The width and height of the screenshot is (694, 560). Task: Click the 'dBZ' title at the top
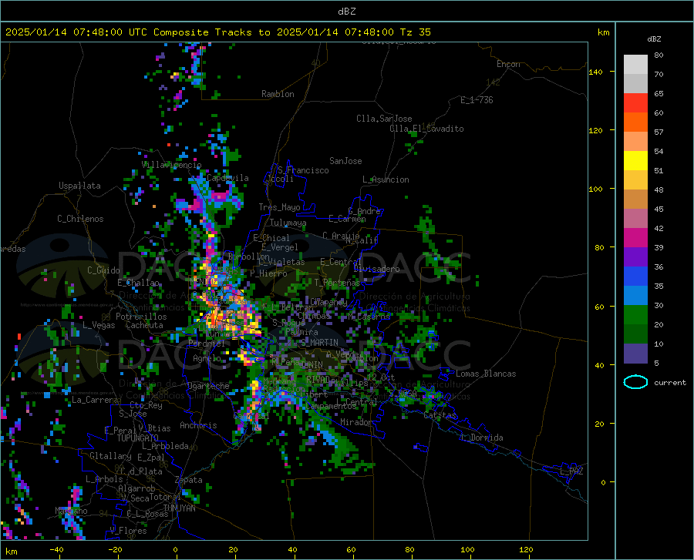pos(346,12)
